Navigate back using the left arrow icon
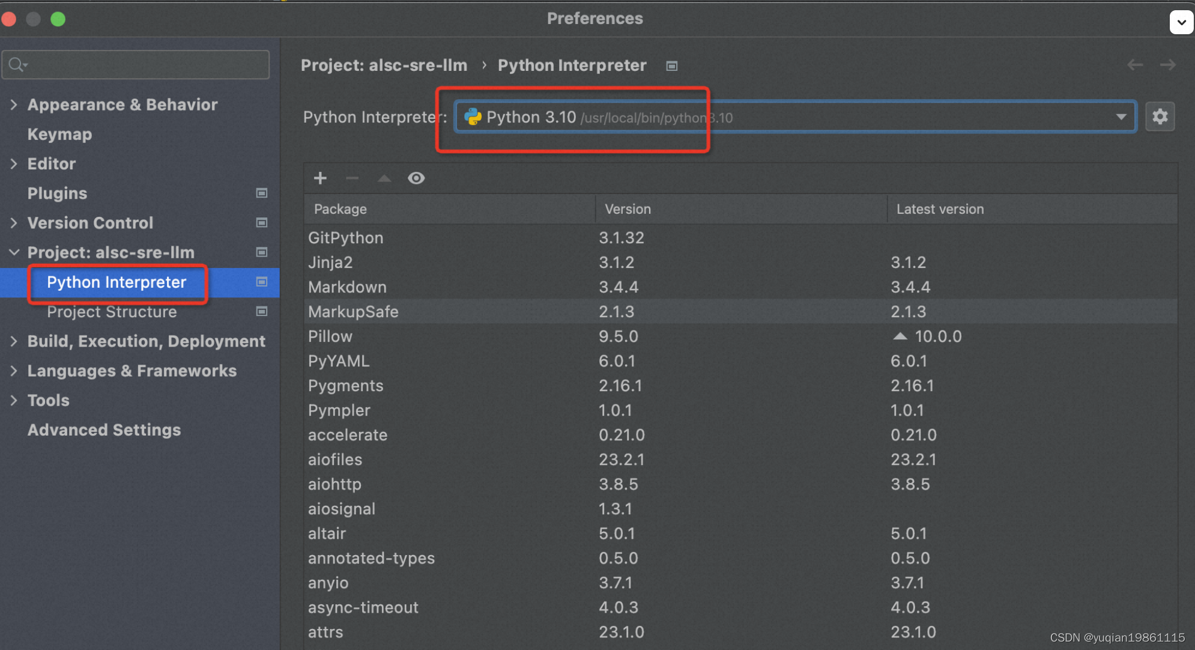 [1135, 65]
